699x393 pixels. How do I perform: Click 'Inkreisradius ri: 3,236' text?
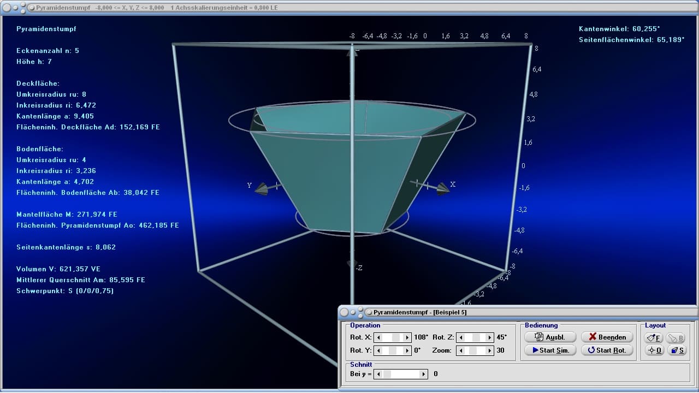(x=56, y=170)
